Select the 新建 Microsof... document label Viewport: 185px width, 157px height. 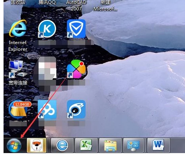coord(105,6)
